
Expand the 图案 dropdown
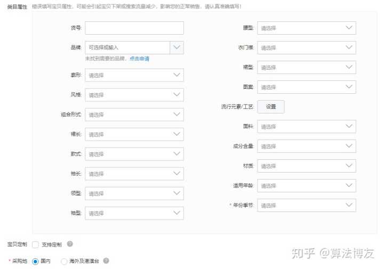tap(306, 87)
